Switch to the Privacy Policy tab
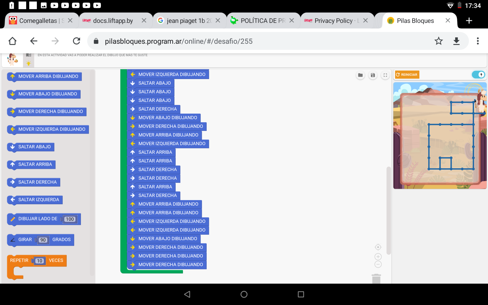Image resolution: width=488 pixels, height=305 pixels. 333,21
